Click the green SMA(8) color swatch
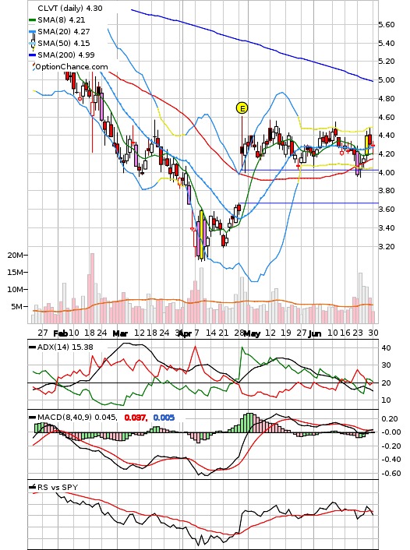The image size is (410, 550). tap(32, 20)
